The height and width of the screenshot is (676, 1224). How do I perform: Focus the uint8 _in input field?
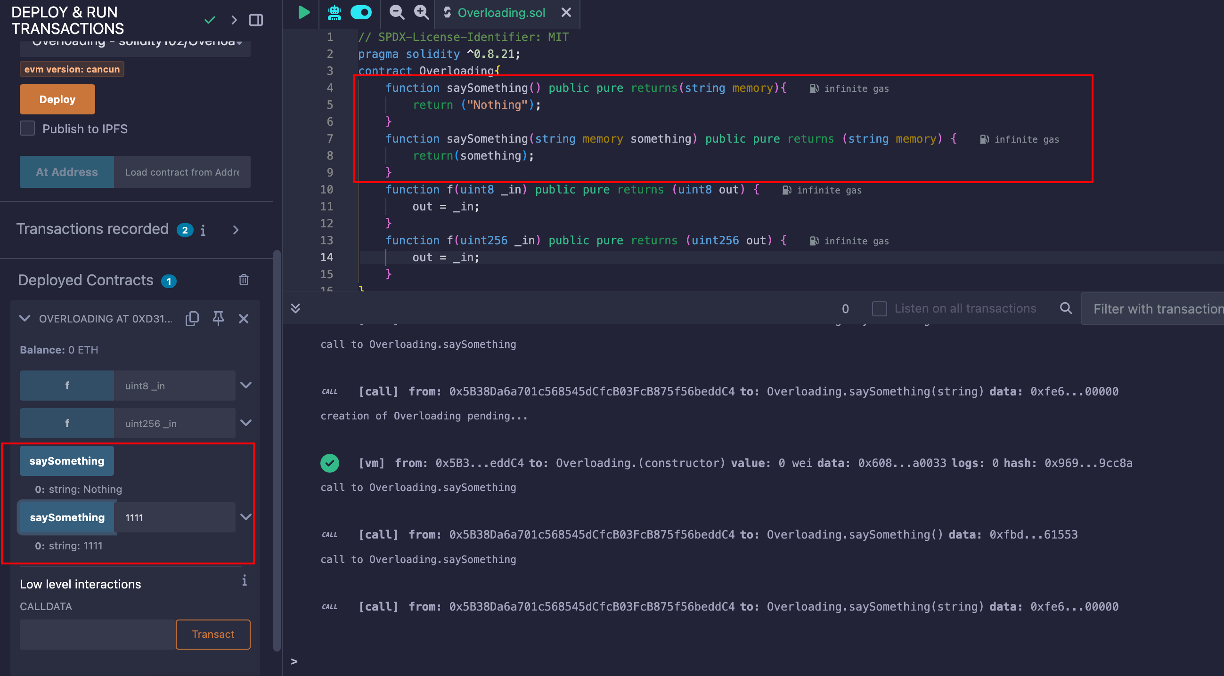click(x=175, y=386)
